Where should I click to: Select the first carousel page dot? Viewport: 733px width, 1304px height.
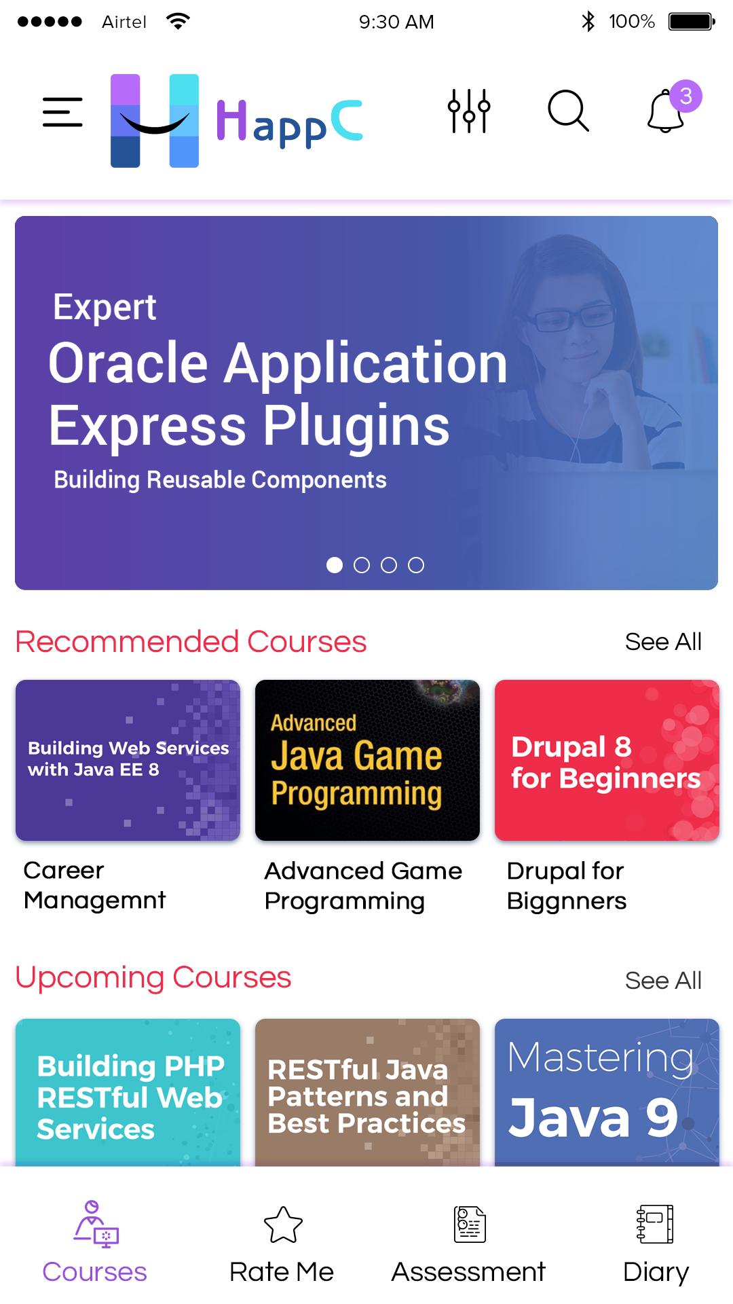335,565
